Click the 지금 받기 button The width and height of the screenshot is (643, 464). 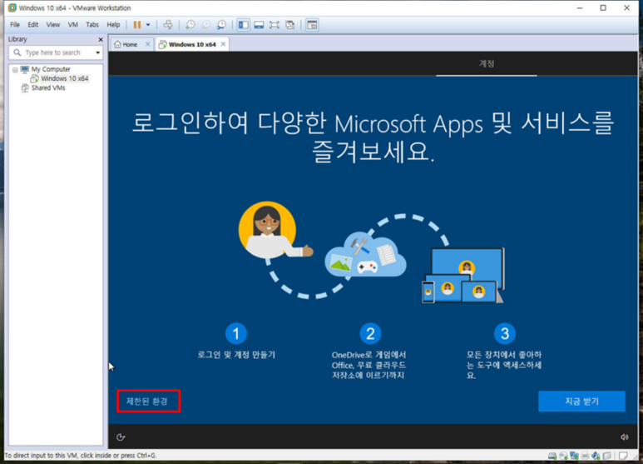tap(581, 402)
